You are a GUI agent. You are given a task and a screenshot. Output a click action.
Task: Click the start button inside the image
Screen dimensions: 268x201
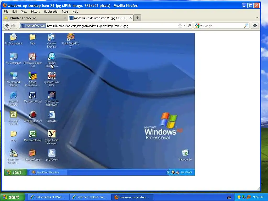point(15,172)
